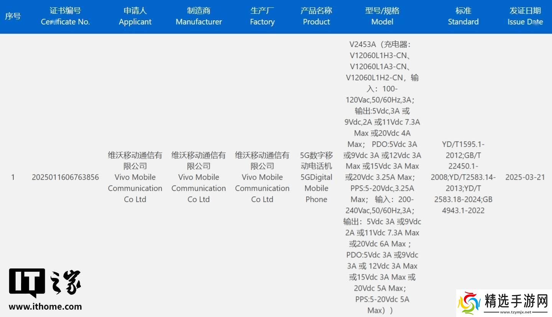Select the Applicant column header
Screen dimensions: 552x317
tap(135, 16)
